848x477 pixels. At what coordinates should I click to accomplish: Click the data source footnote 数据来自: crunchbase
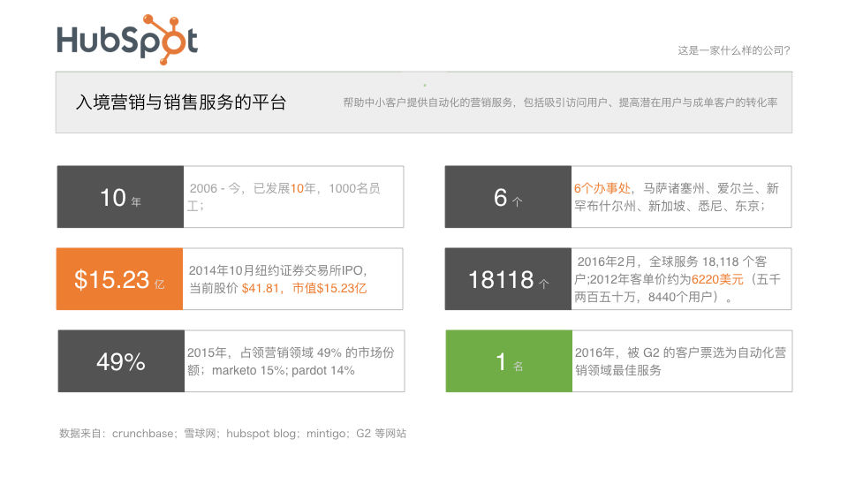pos(232,433)
